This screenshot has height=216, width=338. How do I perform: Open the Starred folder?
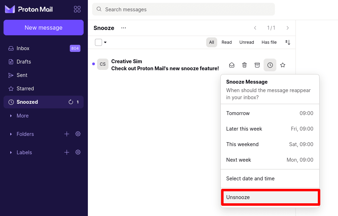click(44, 89)
